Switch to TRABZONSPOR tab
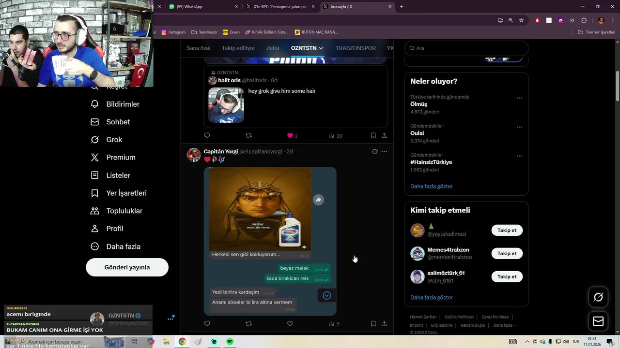 [356, 48]
